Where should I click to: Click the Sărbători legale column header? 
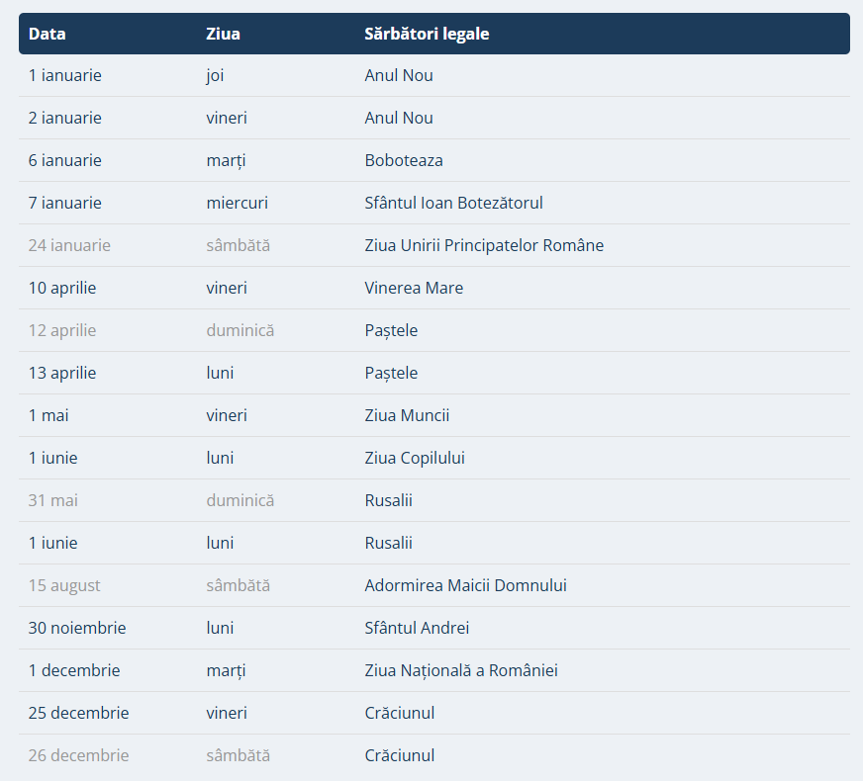click(x=427, y=34)
